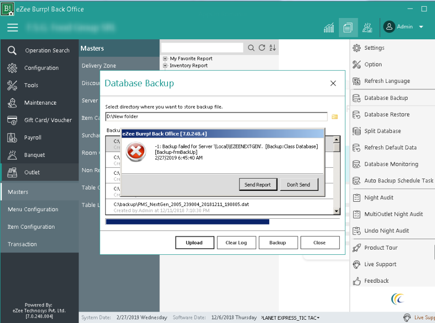Image resolution: width=435 pixels, height=323 pixels.
Task: Click the Send Report button
Action: point(257,185)
